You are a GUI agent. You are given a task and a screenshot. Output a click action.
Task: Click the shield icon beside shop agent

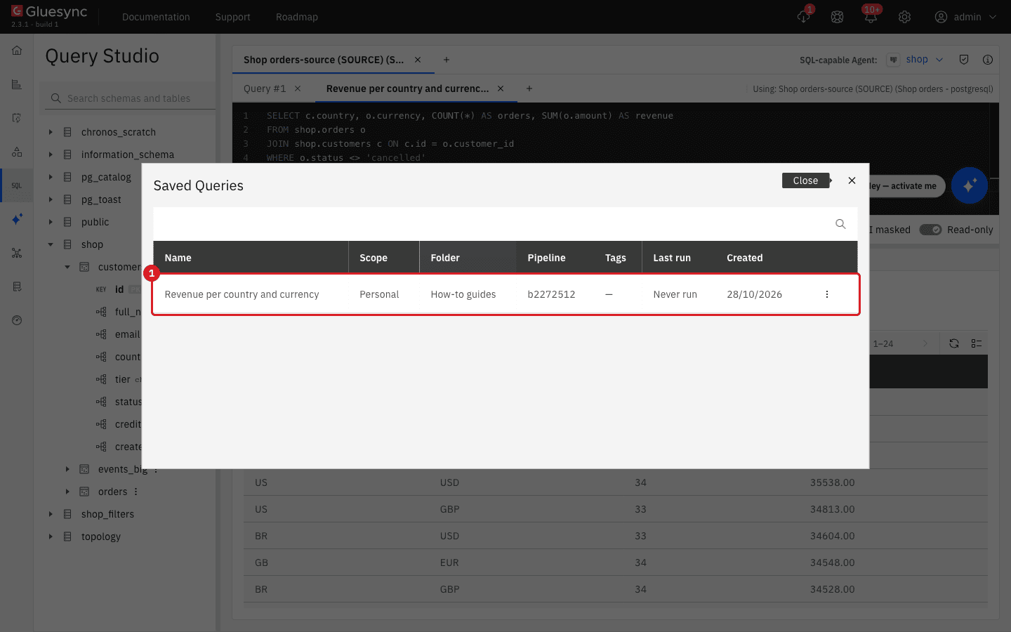(964, 60)
